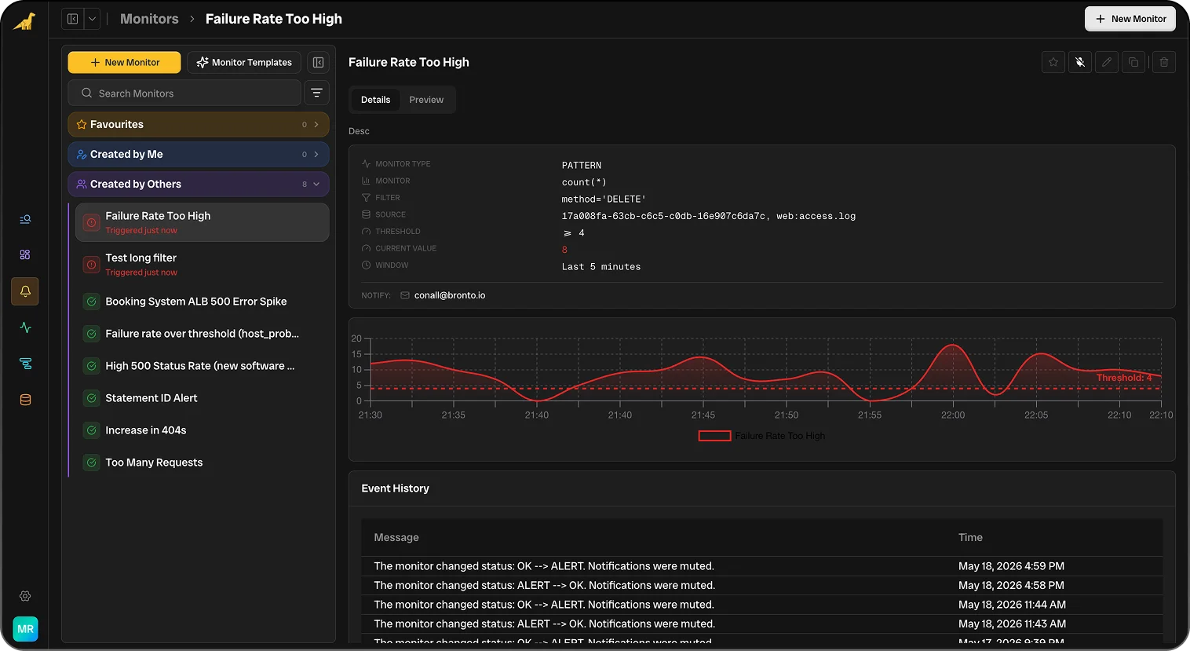Select event row dated May 18, 2026 11:44 AM

pyautogui.click(x=761, y=605)
